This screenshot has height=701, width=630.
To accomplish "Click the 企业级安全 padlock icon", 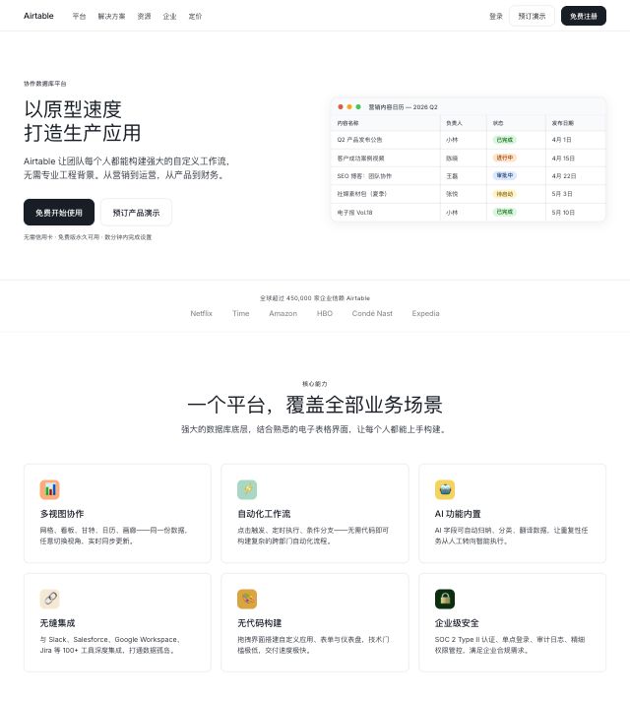I will (x=445, y=599).
